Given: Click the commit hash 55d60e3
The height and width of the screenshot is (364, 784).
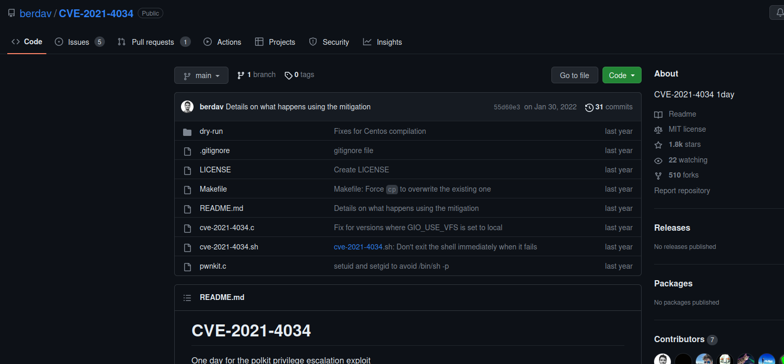Looking at the screenshot, I should point(507,107).
